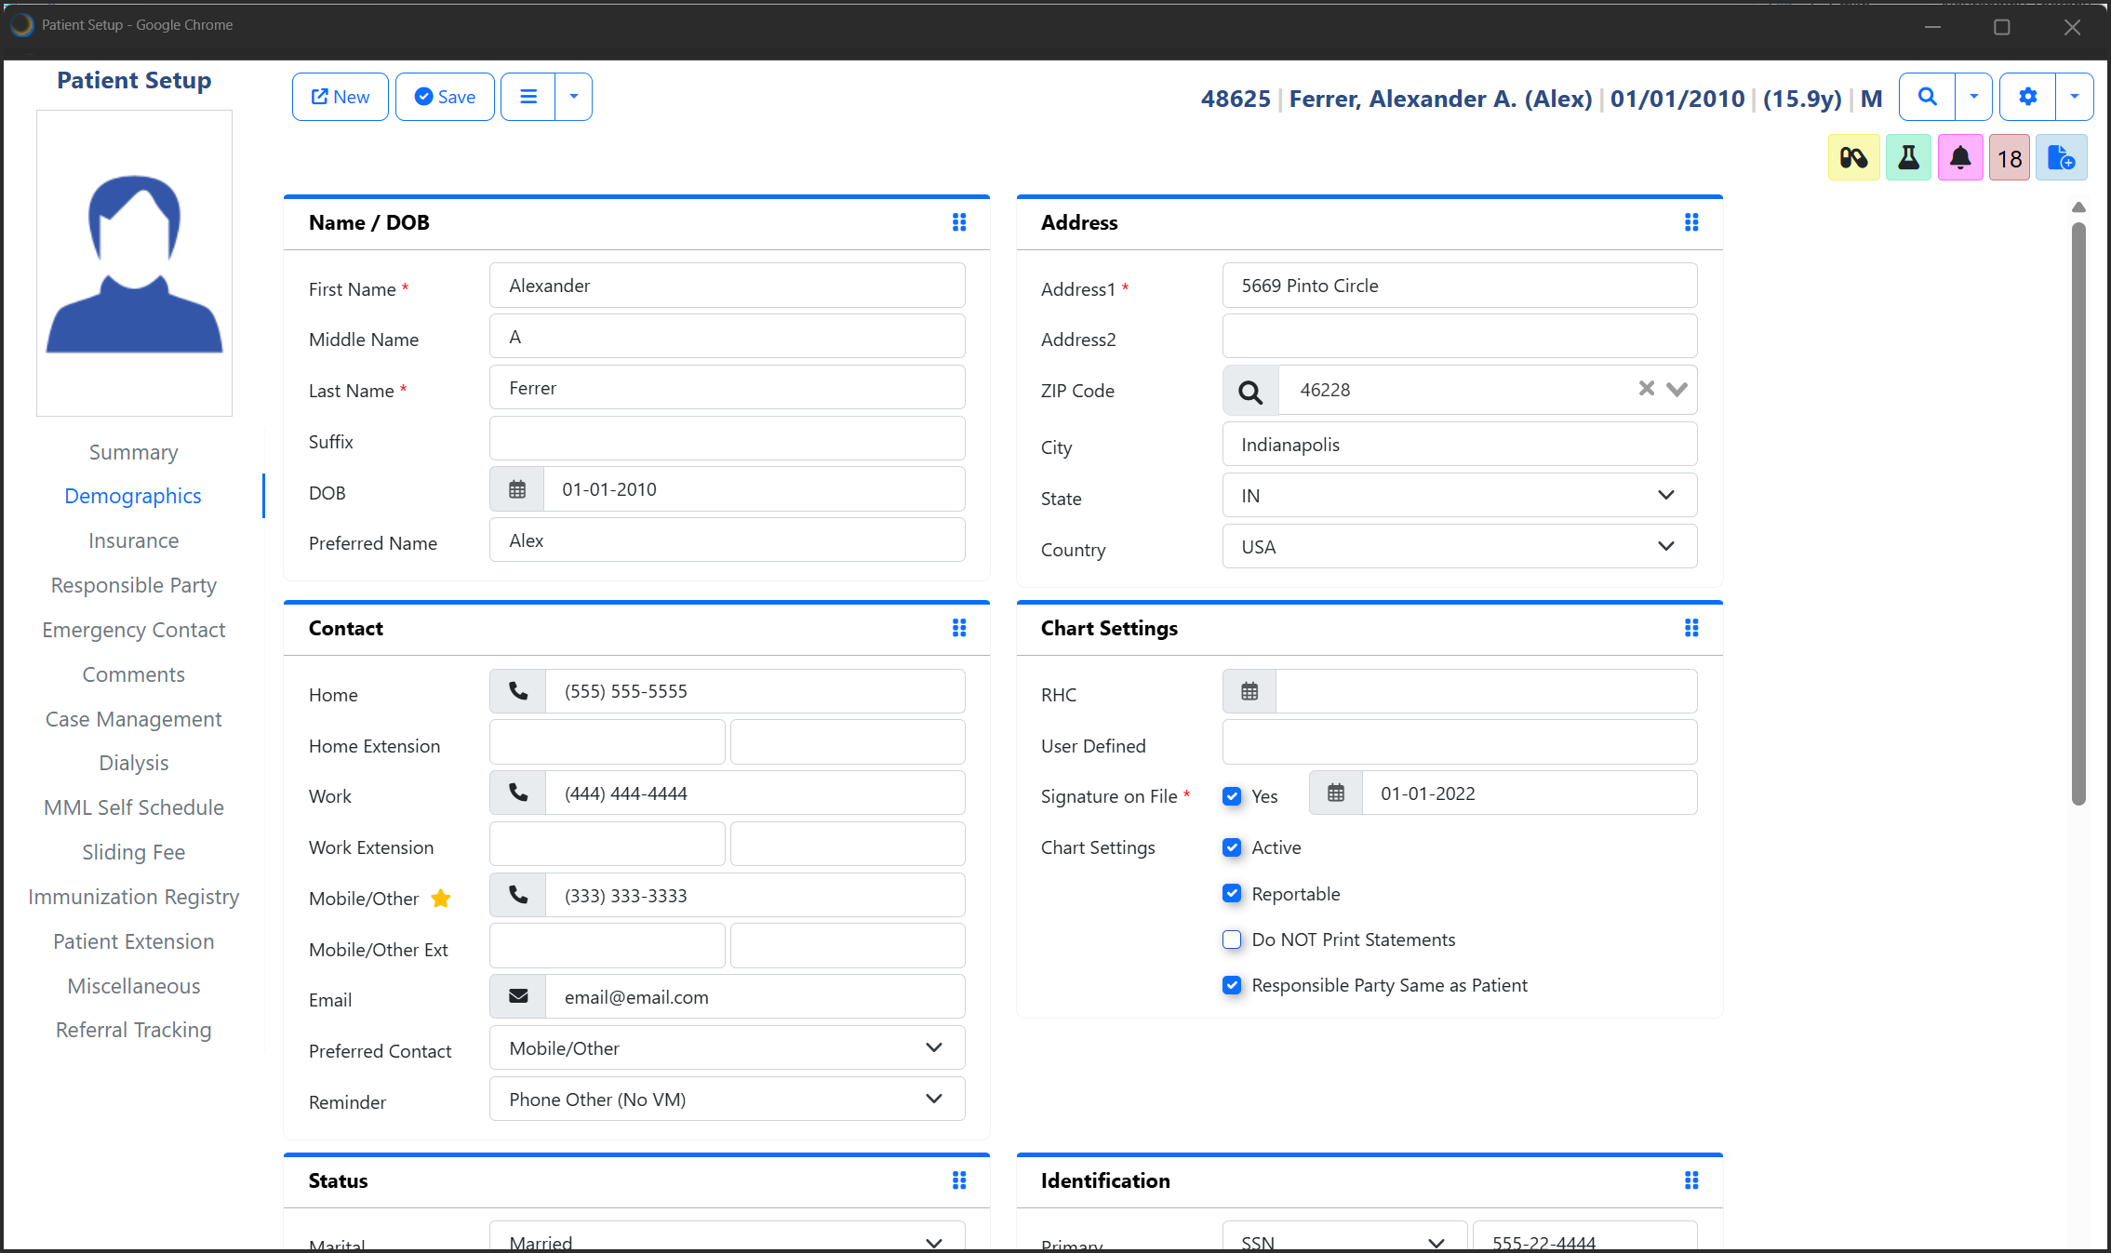Enable Do NOT Print Statements checkbox
The image size is (2111, 1253).
tap(1232, 940)
